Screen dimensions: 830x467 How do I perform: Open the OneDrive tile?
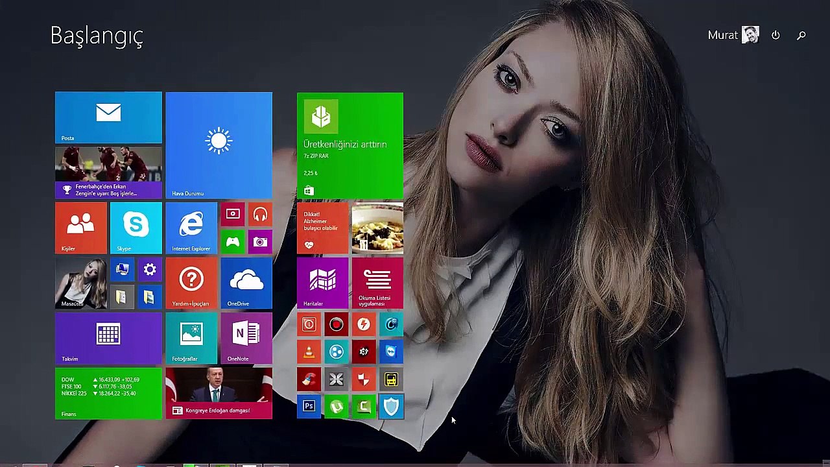(246, 283)
